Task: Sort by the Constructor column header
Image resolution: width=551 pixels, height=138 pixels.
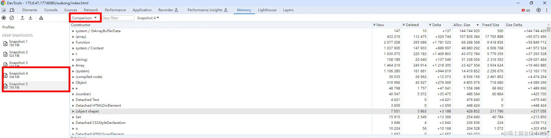Action: 221,25
